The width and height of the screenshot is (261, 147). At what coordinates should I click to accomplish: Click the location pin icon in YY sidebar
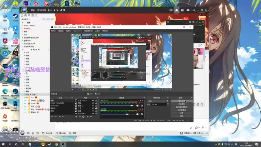click(x=29, y=15)
